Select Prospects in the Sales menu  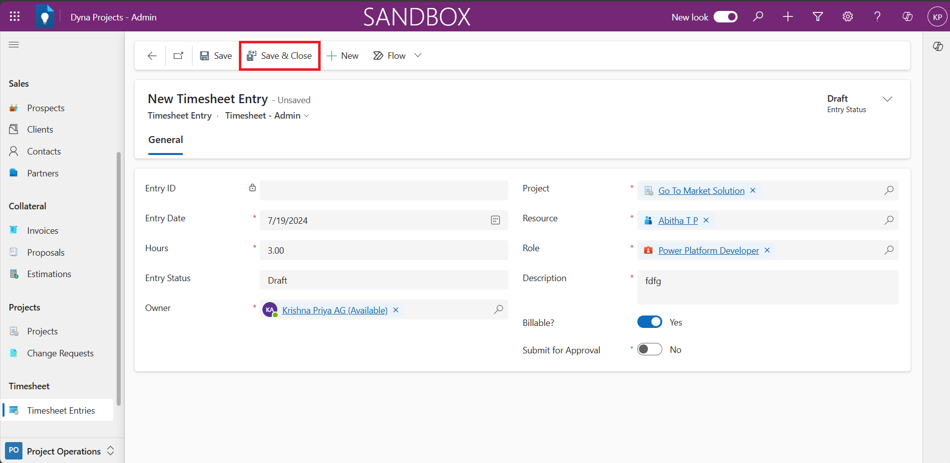point(46,108)
